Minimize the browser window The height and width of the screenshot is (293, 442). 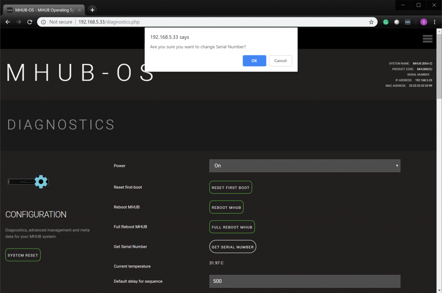pos(403,5)
